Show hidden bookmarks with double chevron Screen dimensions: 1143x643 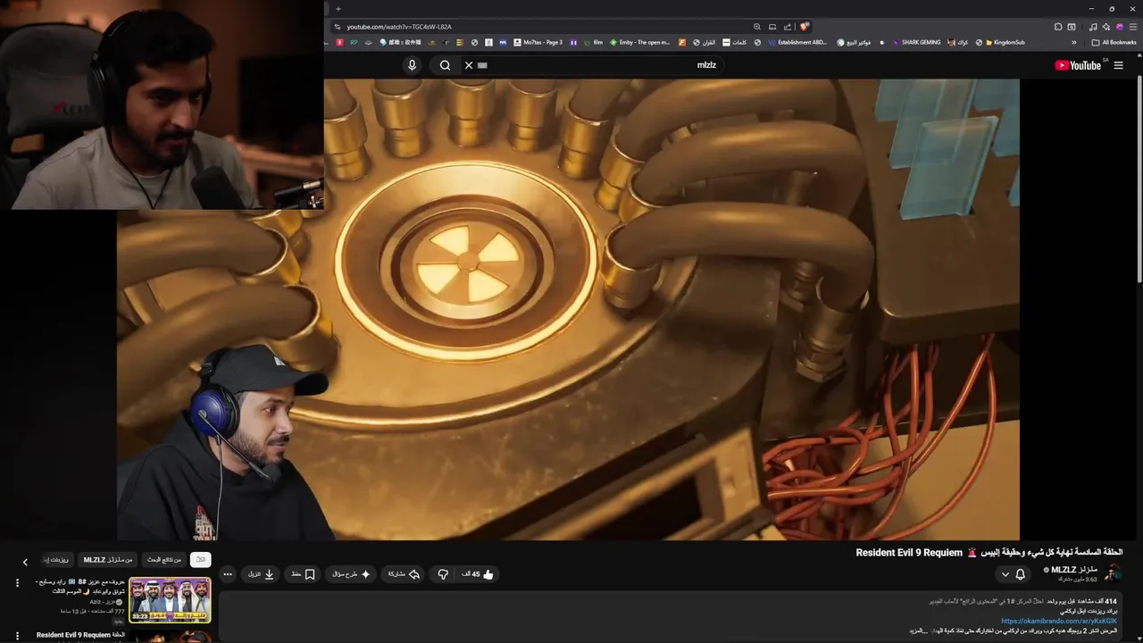tap(1074, 42)
